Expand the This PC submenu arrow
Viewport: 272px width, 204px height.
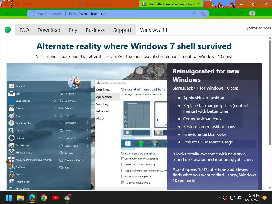click(x=88, y=130)
